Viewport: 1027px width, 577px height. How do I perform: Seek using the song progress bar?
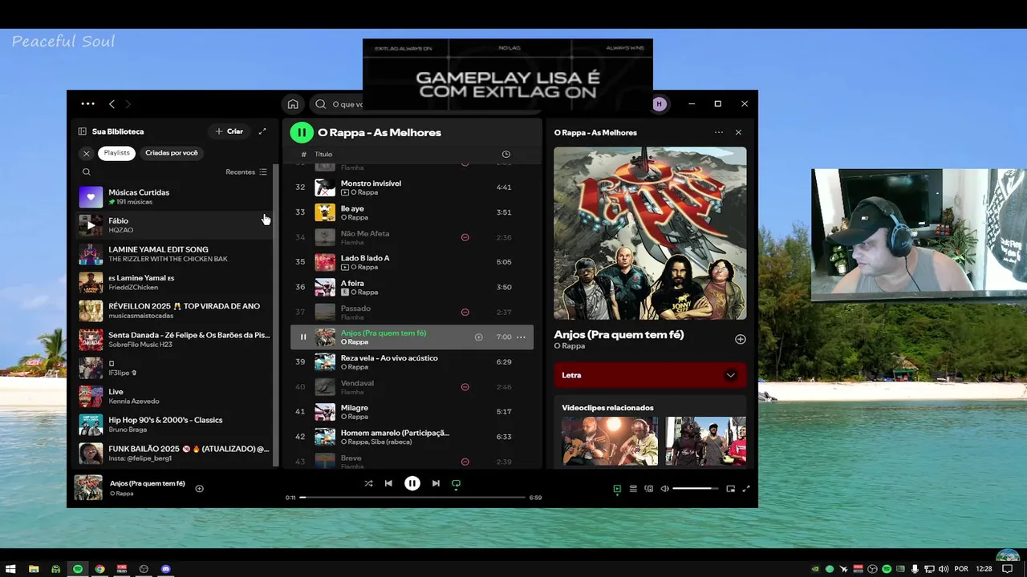pos(412,498)
